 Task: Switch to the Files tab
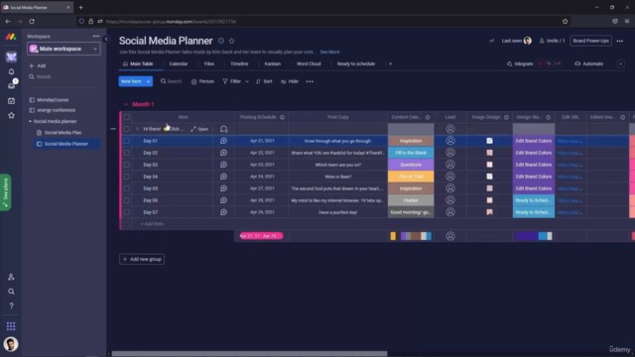209,63
